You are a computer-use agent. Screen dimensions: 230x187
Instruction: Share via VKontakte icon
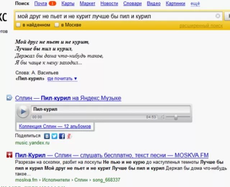(47, 136)
